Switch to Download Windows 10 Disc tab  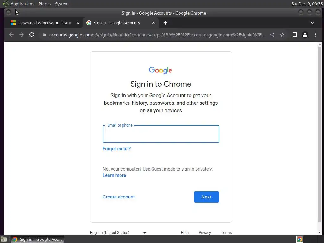pyautogui.click(x=43, y=23)
